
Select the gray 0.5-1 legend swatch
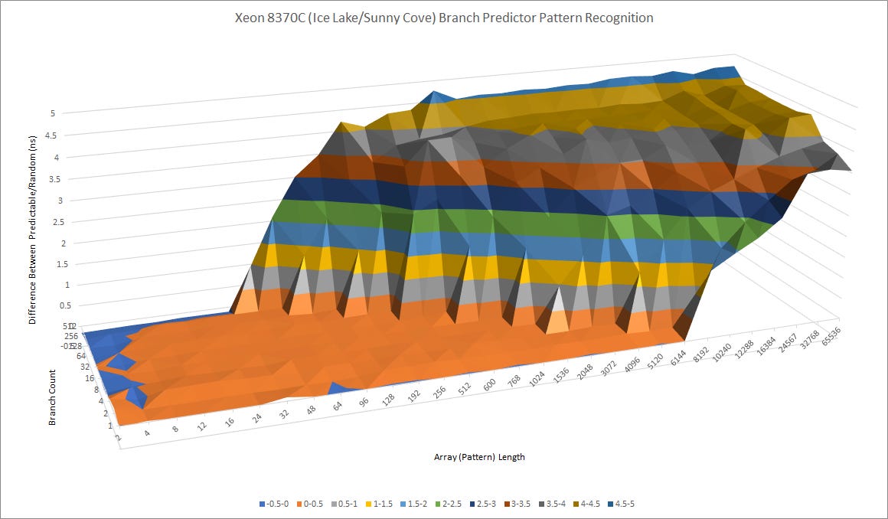pos(333,504)
